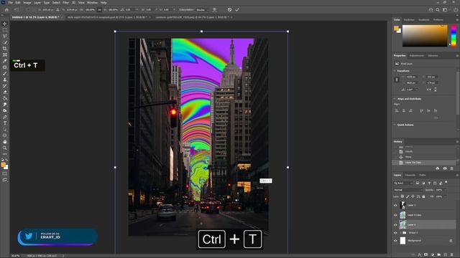Toggle visibility of selected Layer 6

[395, 225]
